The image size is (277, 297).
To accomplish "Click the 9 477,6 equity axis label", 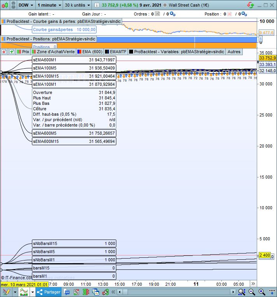I will point(266,33).
